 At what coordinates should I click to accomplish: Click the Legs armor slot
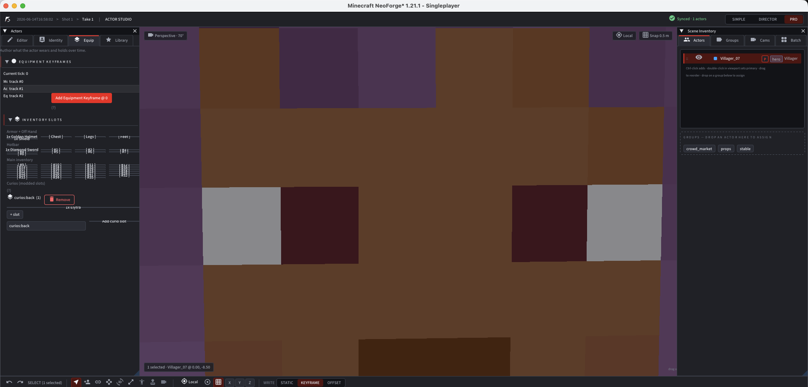[90, 137]
